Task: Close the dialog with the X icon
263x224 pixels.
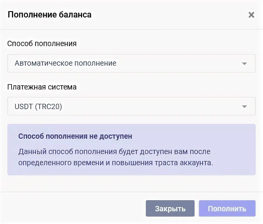Action: (x=251, y=15)
